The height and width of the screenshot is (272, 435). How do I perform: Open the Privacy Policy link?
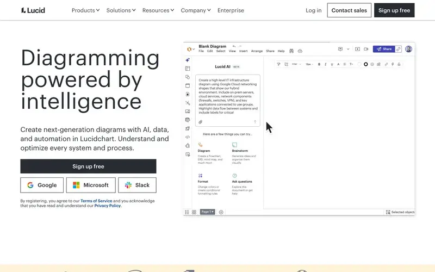click(107, 206)
